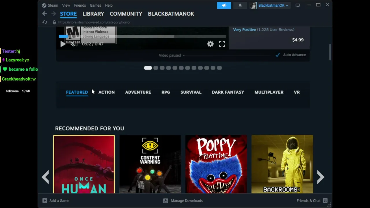Click the store URL address text
This screenshot has height=208, width=370.
pyautogui.click(x=94, y=22)
